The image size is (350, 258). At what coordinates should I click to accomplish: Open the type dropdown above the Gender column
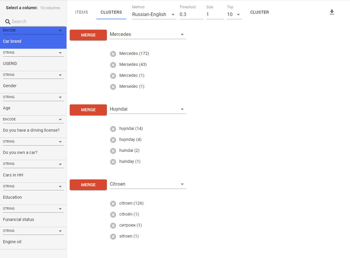tap(60, 75)
